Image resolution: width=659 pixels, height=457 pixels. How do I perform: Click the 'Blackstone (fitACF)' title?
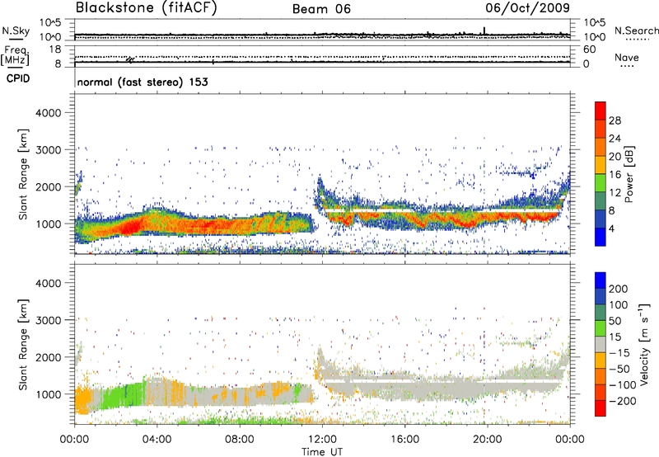point(146,8)
